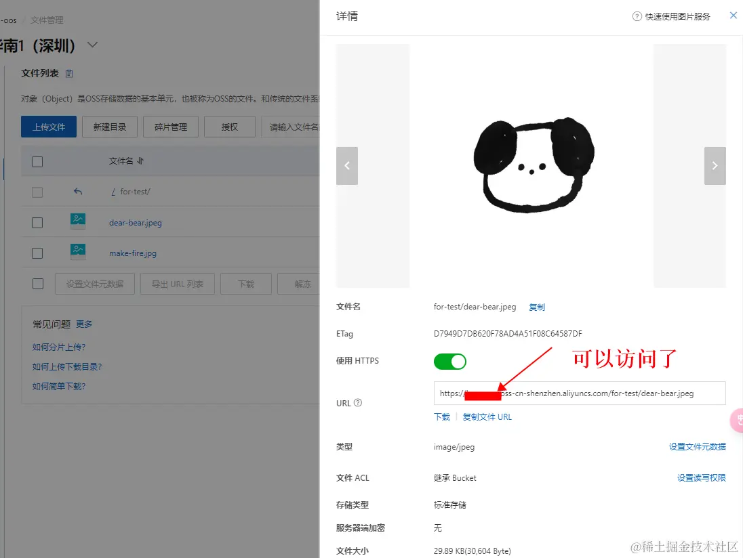Select the ETag value text
The image size is (743, 558).
(x=508, y=334)
